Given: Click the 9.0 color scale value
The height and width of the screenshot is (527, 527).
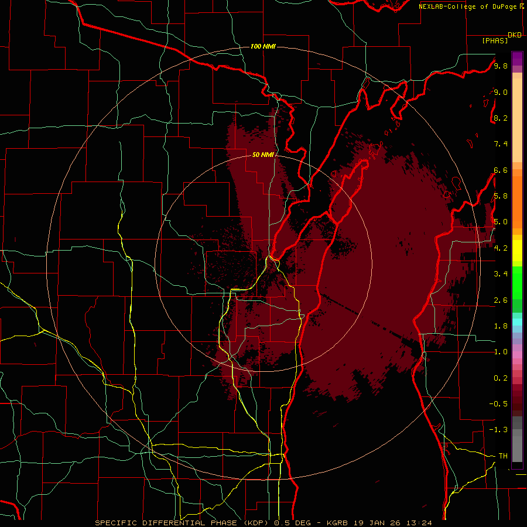Looking at the screenshot, I should [501, 92].
